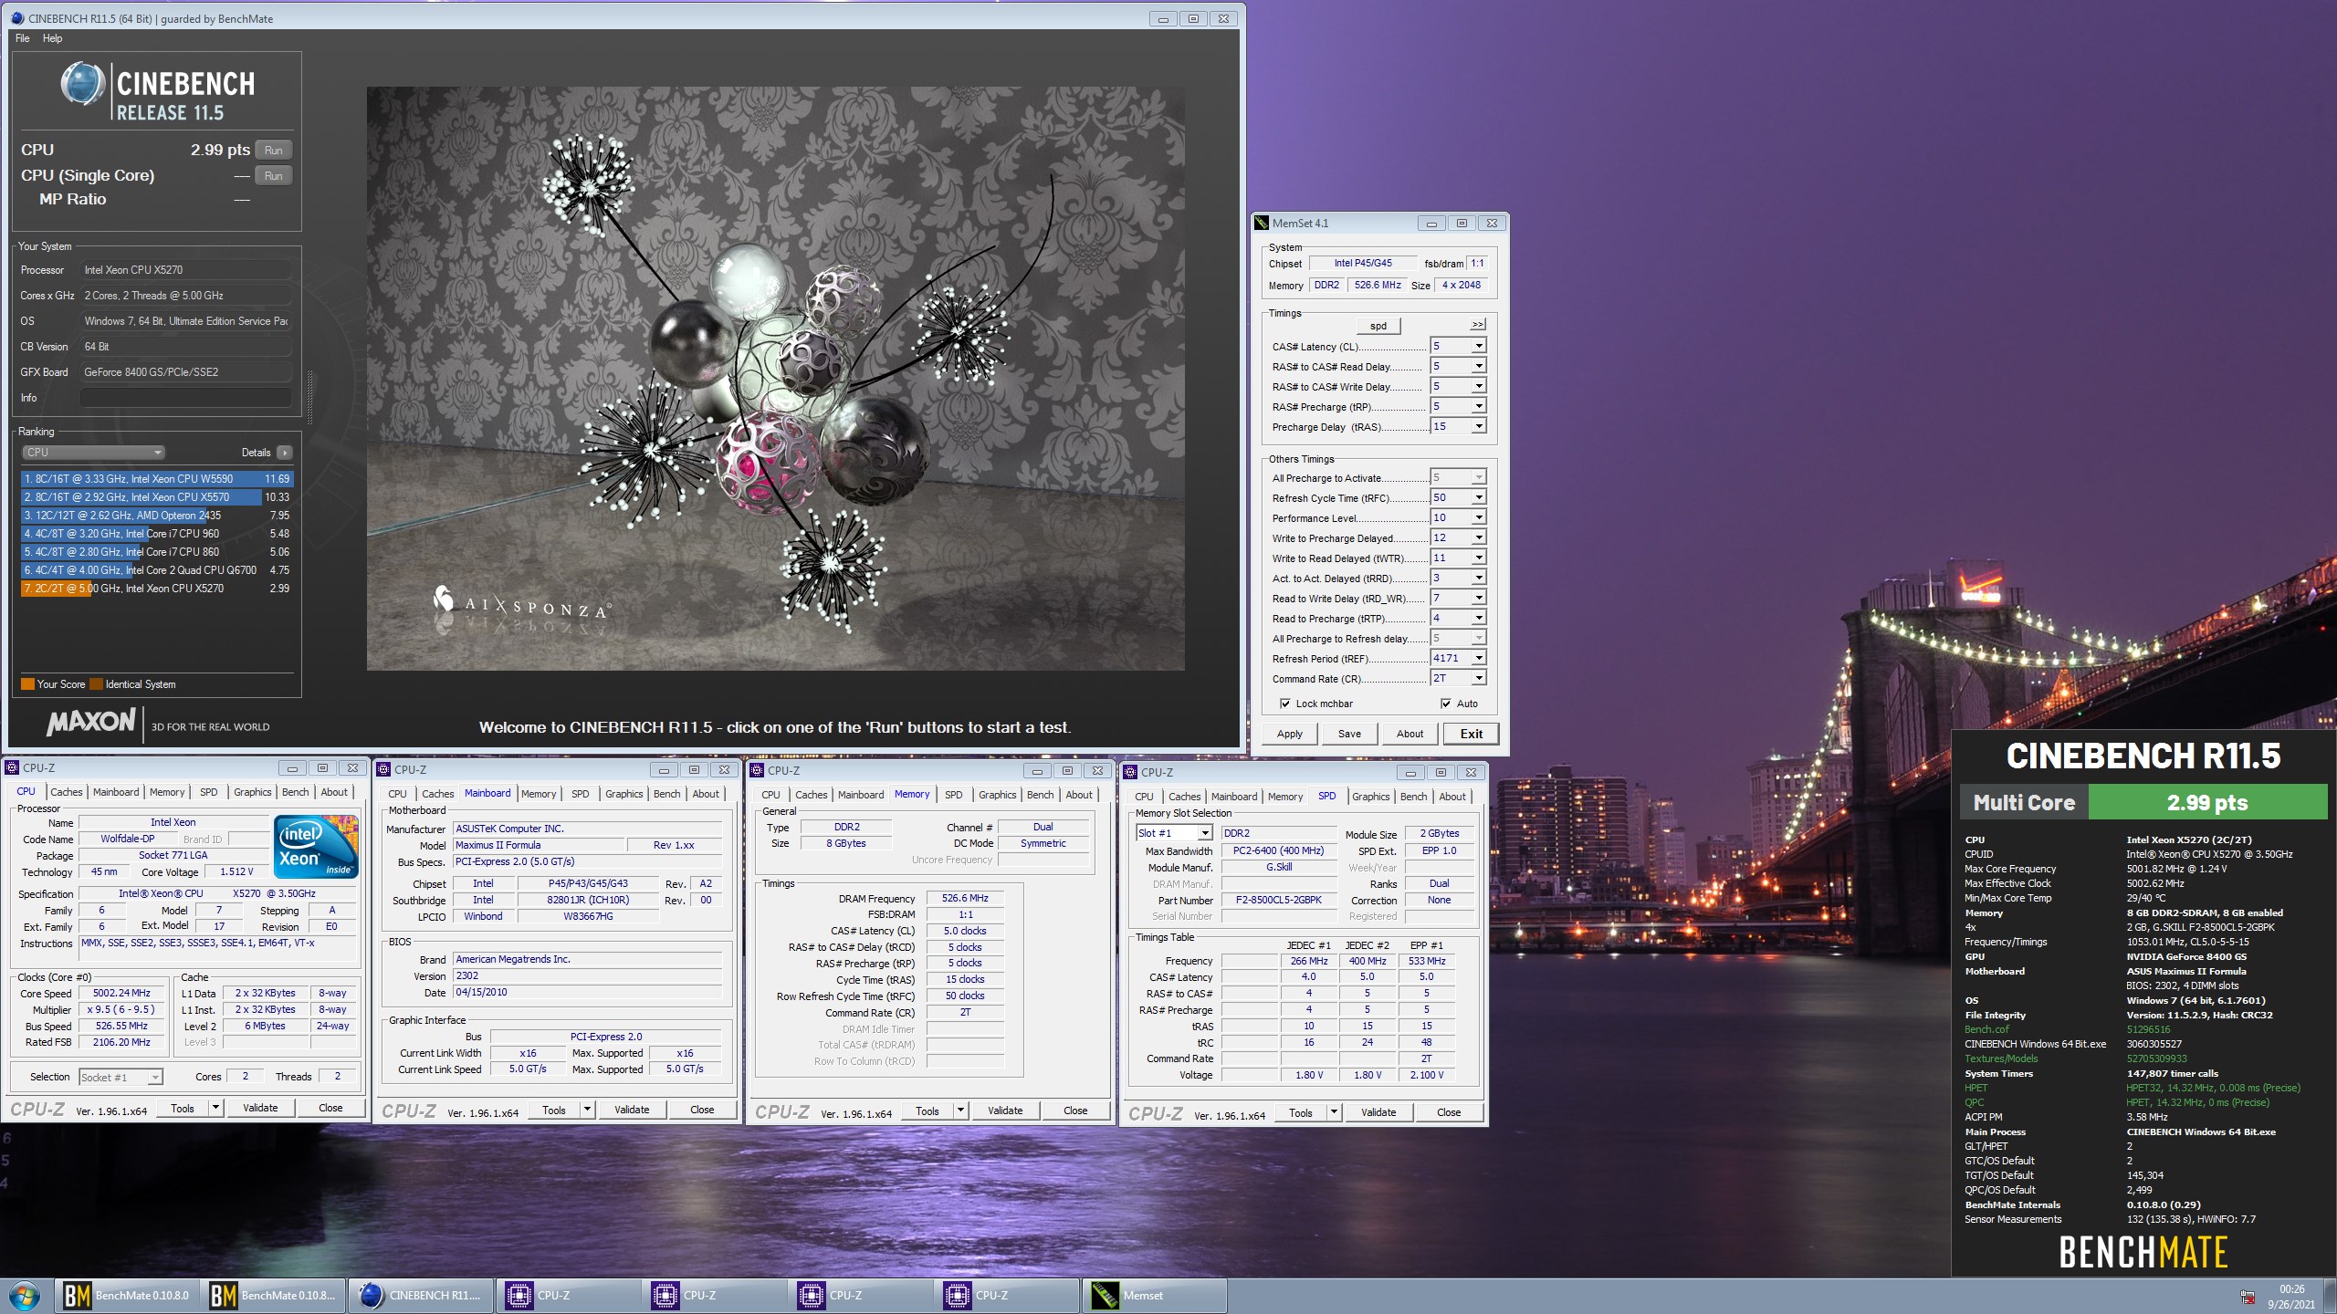The height and width of the screenshot is (1314, 2337).
Task: Click spd button in MemSet Timings
Action: tap(1378, 326)
